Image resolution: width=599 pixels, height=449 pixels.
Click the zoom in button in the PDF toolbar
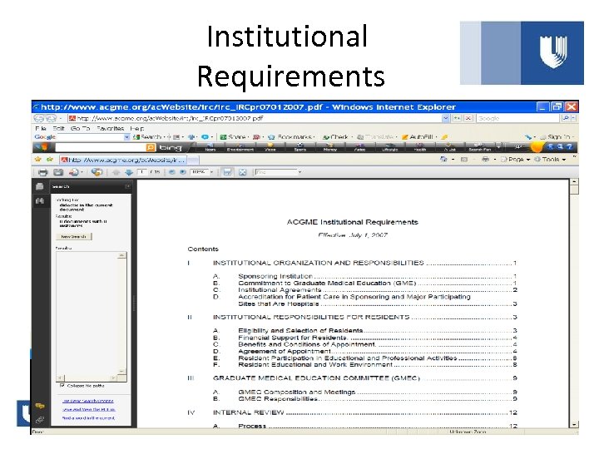pos(183,172)
